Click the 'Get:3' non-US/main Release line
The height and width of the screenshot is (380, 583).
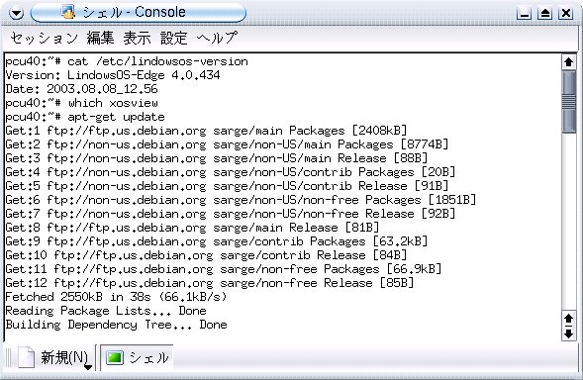[217, 158]
